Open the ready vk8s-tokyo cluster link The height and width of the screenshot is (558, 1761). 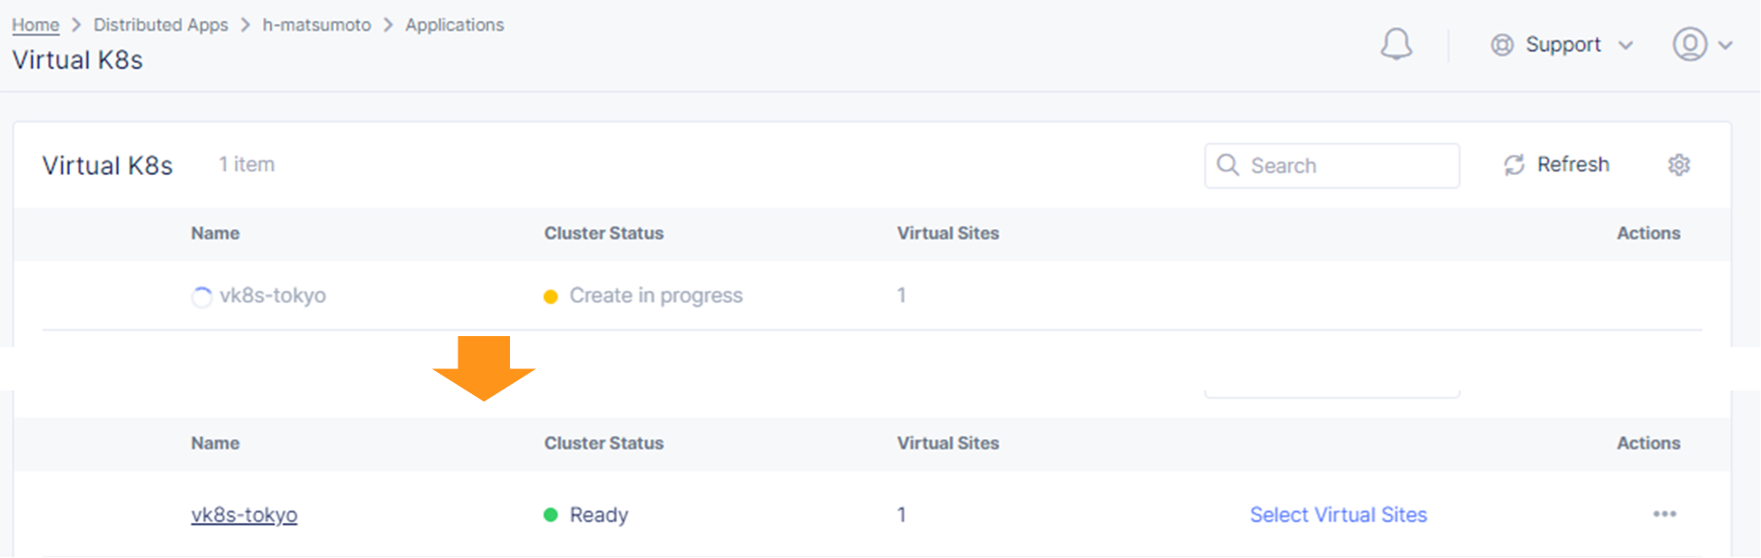click(244, 515)
